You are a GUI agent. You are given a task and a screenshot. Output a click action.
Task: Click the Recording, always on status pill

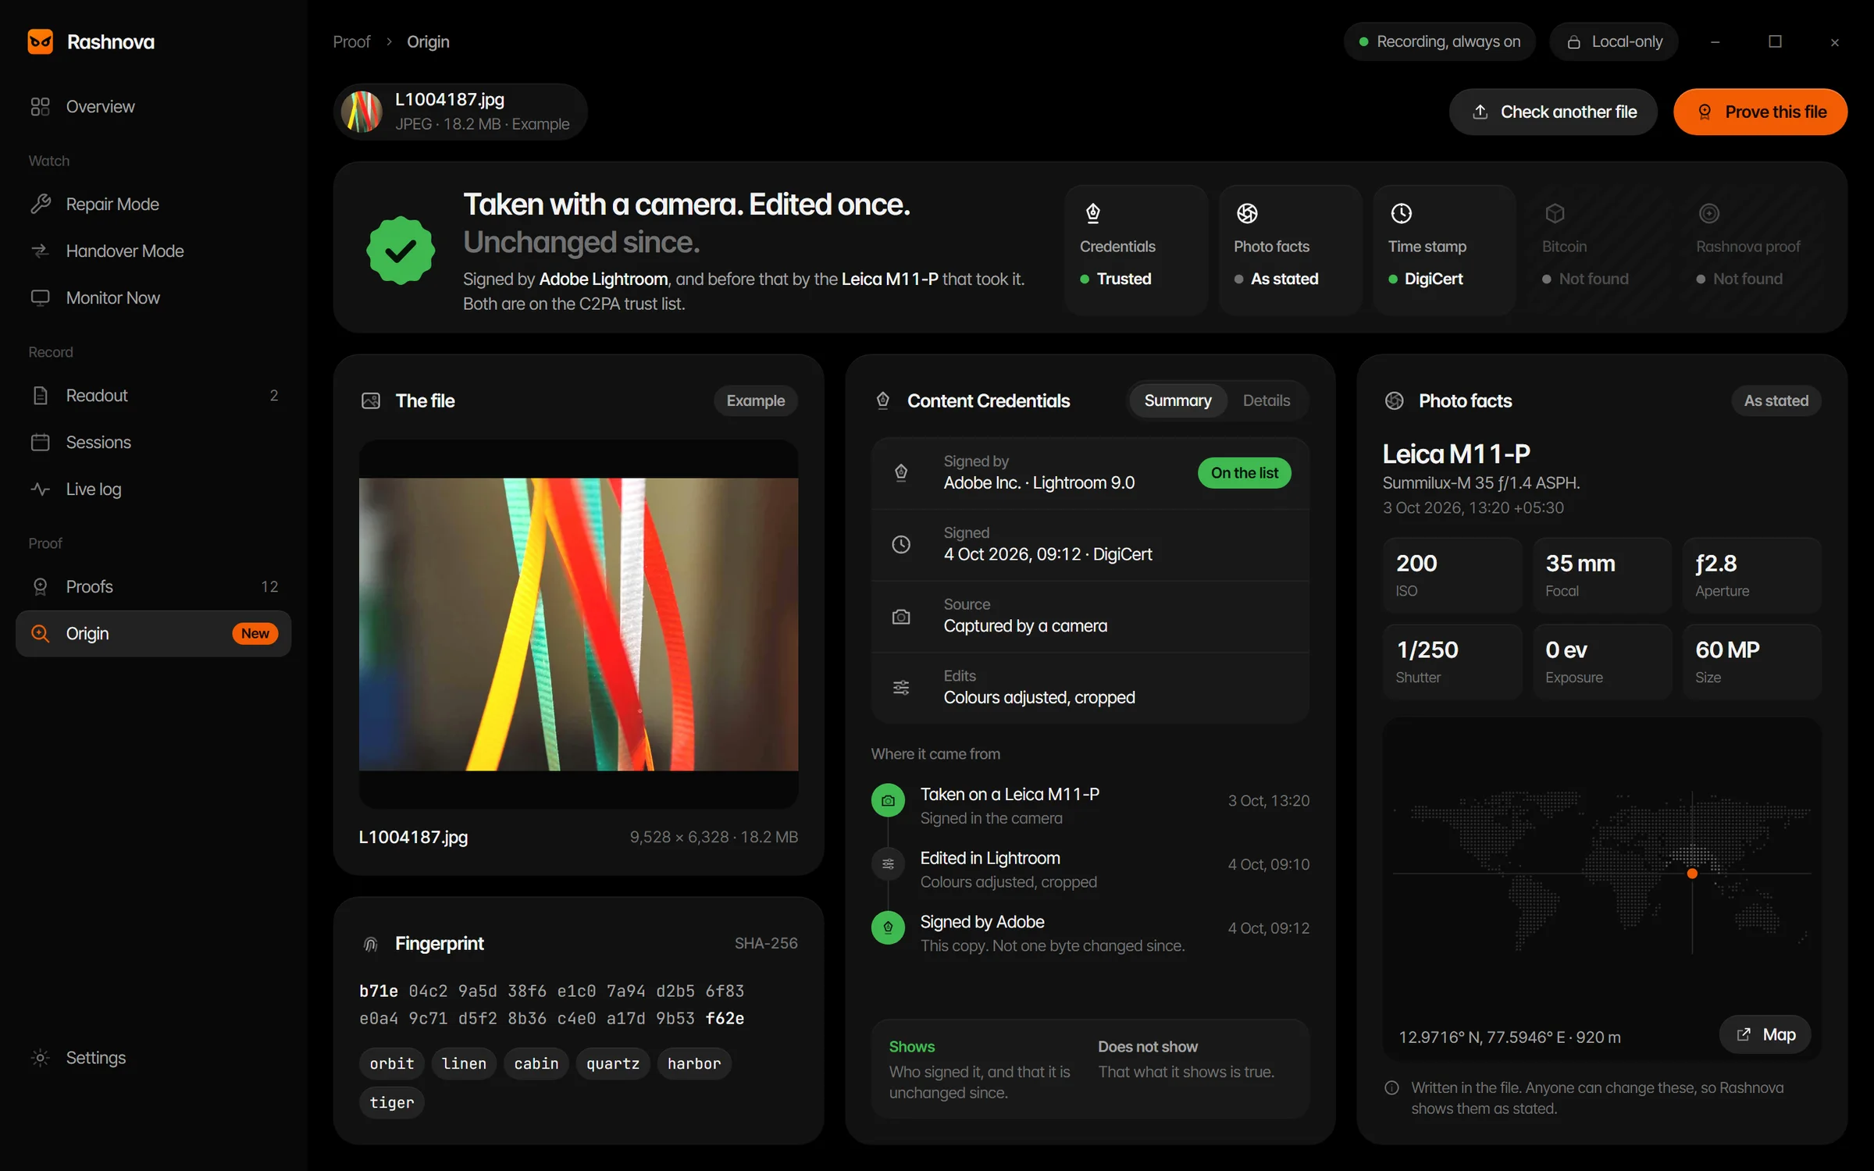point(1439,42)
